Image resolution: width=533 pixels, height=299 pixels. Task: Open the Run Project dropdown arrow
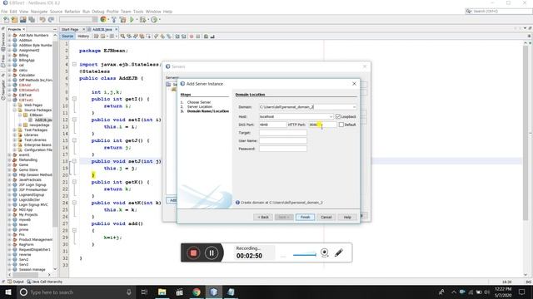(x=137, y=20)
